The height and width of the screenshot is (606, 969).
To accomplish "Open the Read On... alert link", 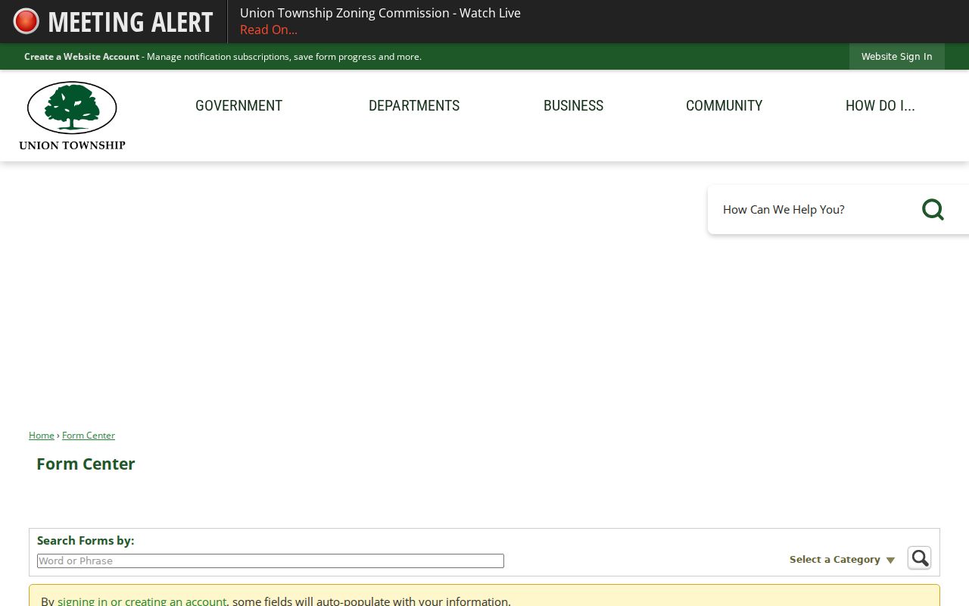I will pyautogui.click(x=269, y=30).
